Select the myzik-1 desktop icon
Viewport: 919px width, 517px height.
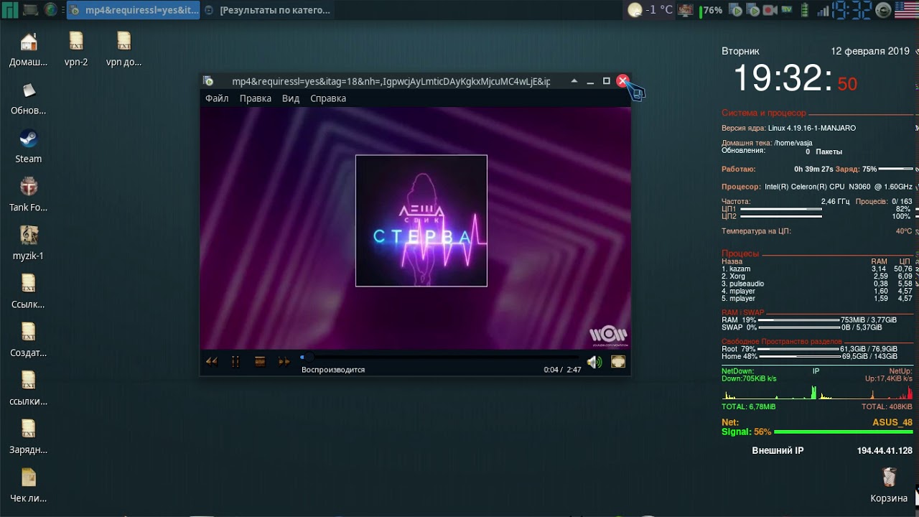(29, 243)
